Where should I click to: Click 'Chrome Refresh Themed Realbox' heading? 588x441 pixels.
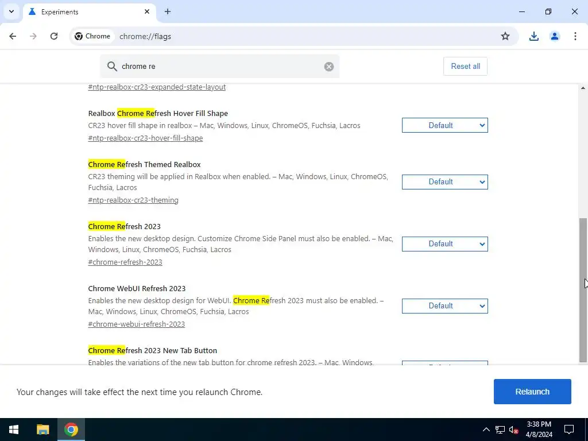(x=144, y=164)
